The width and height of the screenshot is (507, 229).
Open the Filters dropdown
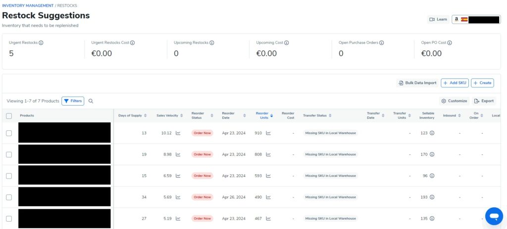click(x=73, y=101)
